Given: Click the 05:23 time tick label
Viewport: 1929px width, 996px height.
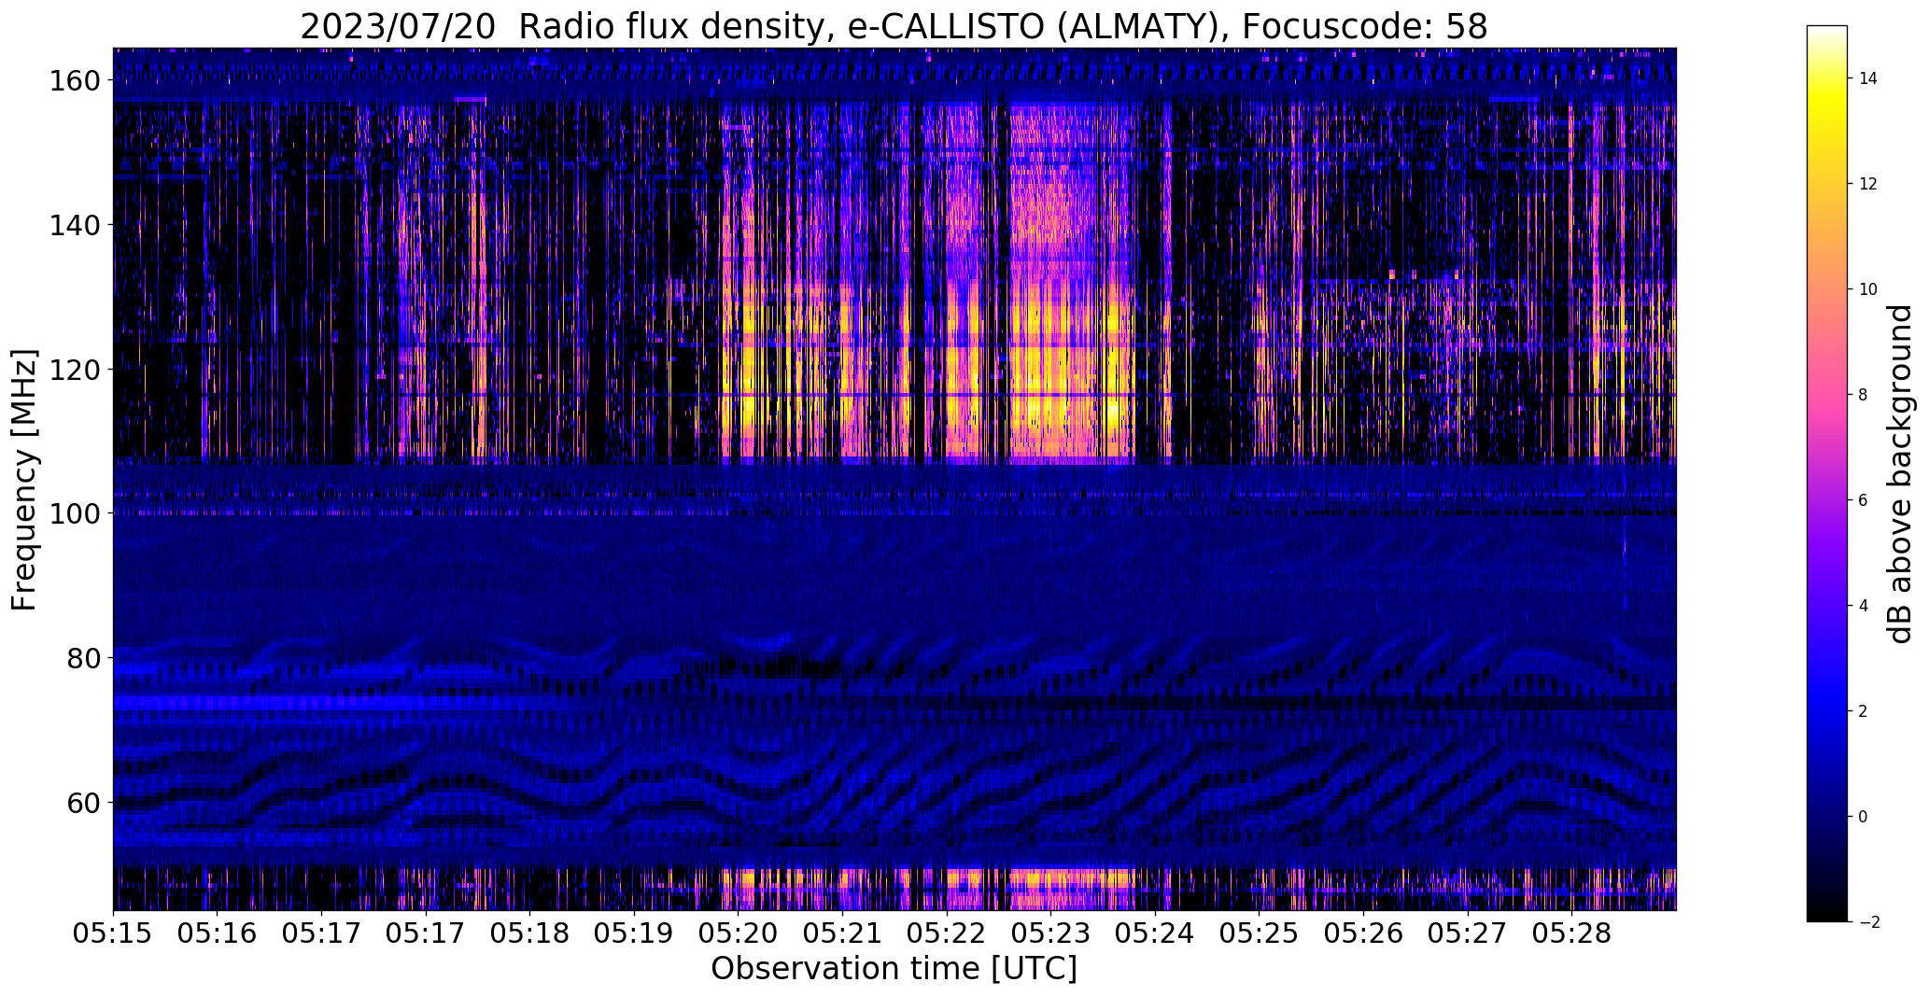Looking at the screenshot, I should [1051, 933].
